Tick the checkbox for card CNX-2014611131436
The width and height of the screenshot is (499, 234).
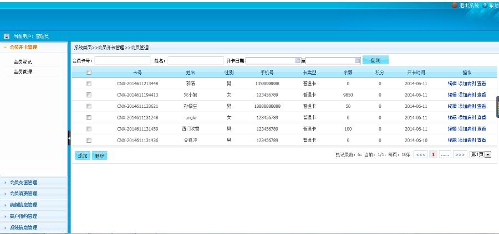(x=89, y=140)
